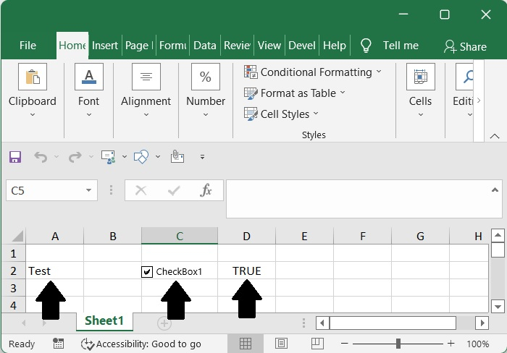The height and width of the screenshot is (353, 507).
Task: Open the Insert ribbon tab
Action: (105, 46)
